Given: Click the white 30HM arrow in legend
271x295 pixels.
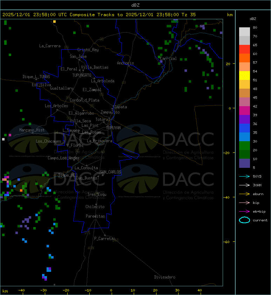Looking at the screenshot, I should click(x=244, y=185).
